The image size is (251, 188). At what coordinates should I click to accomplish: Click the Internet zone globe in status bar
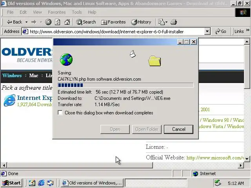pyautogui.click(x=195, y=174)
